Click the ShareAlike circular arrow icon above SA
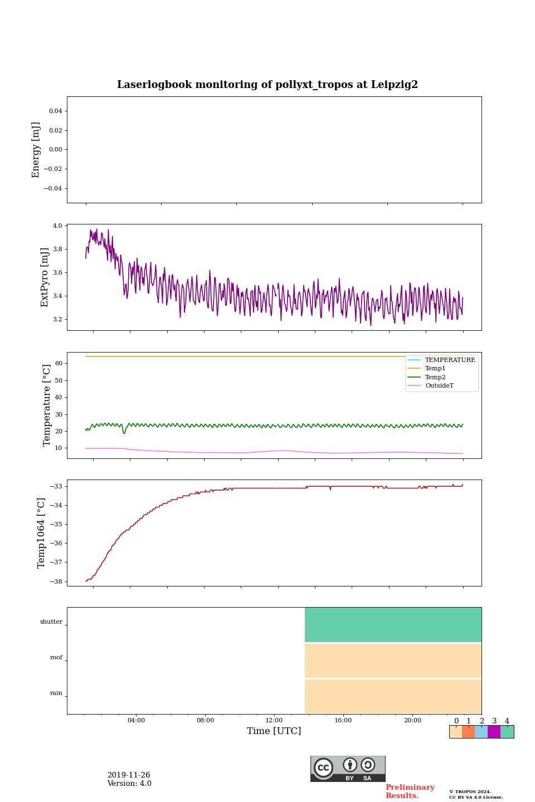This screenshot has width=535, height=802. (x=368, y=765)
